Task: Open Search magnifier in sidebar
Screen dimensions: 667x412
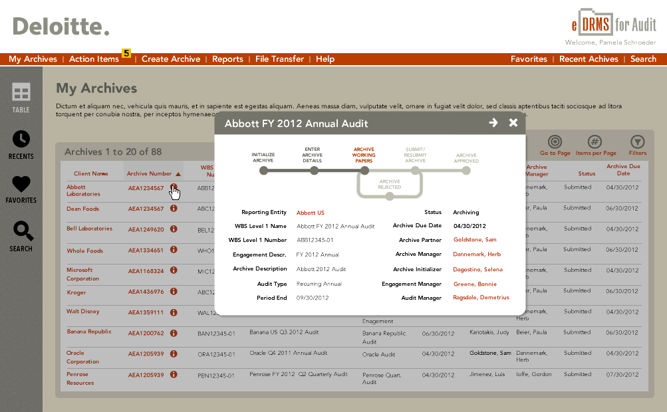Action: (21, 237)
